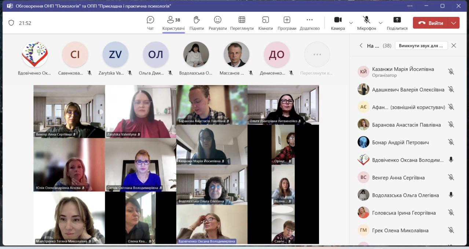469x249 pixels.
Task: Raise hand with Підняти button
Action: (x=197, y=23)
